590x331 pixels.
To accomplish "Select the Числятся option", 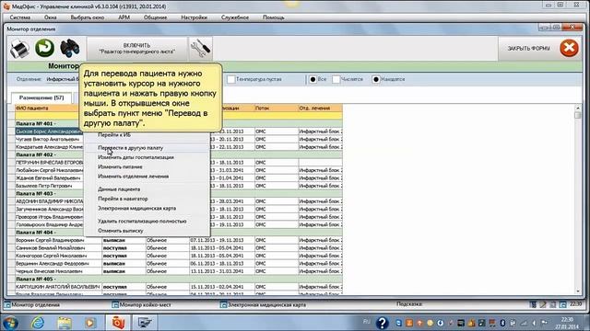I will (x=336, y=79).
